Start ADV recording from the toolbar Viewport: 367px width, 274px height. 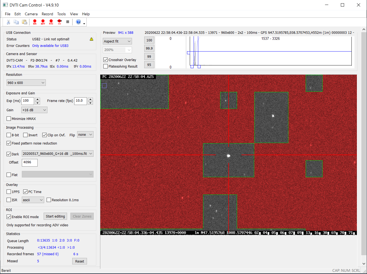click(43, 22)
